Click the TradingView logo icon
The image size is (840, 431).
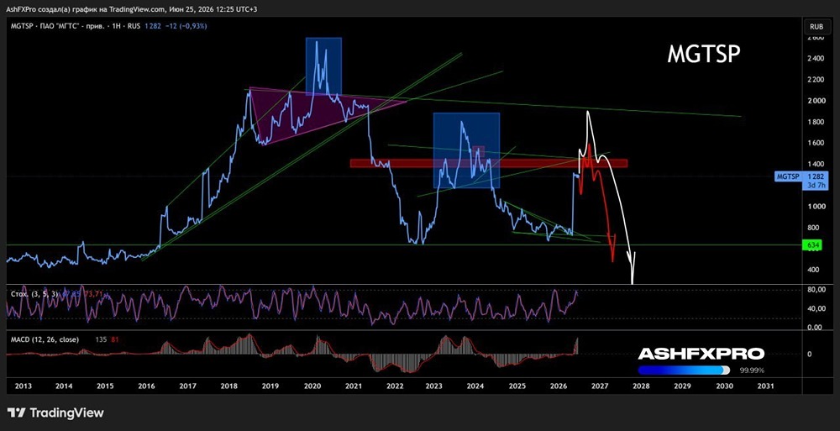[x=17, y=413]
